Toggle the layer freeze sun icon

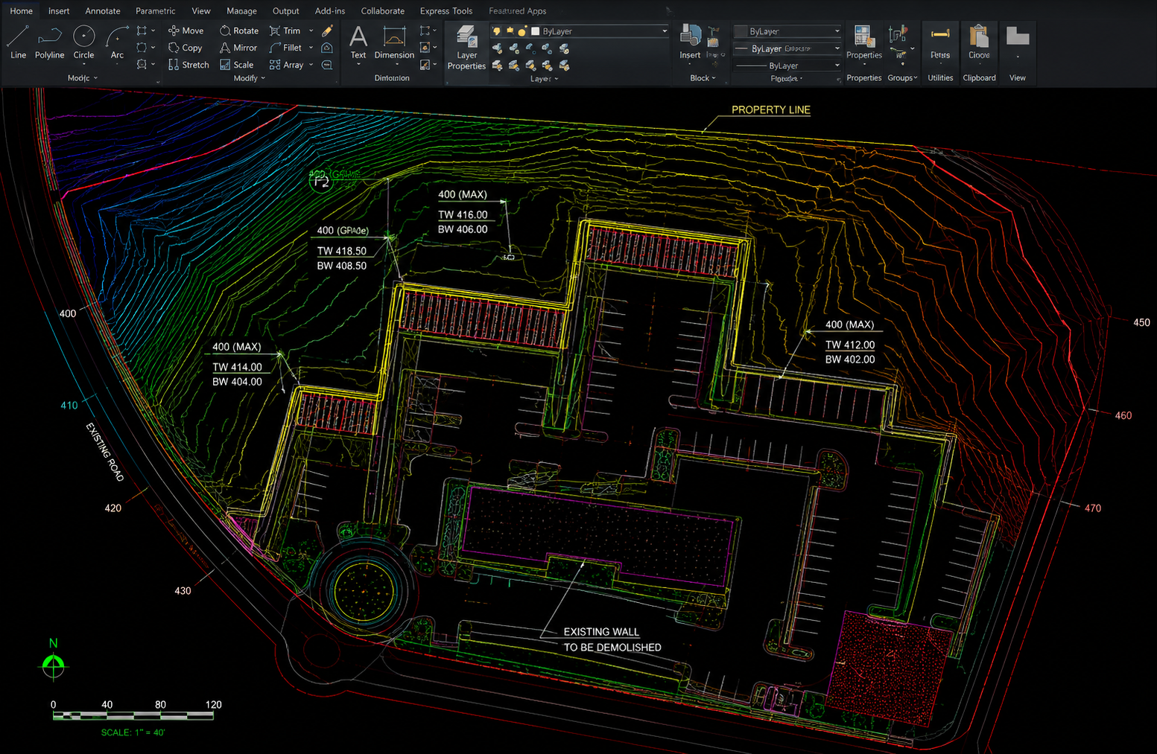[x=510, y=31]
